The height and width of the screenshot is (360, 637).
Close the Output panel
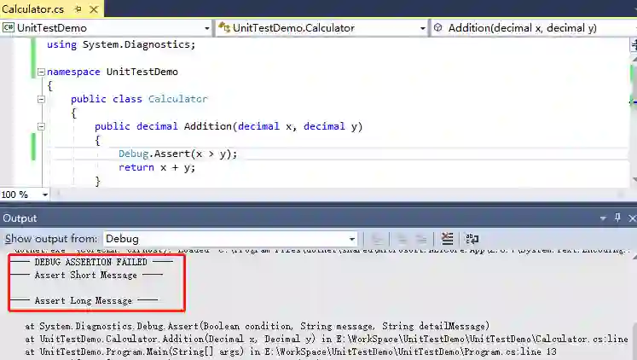[632, 218]
